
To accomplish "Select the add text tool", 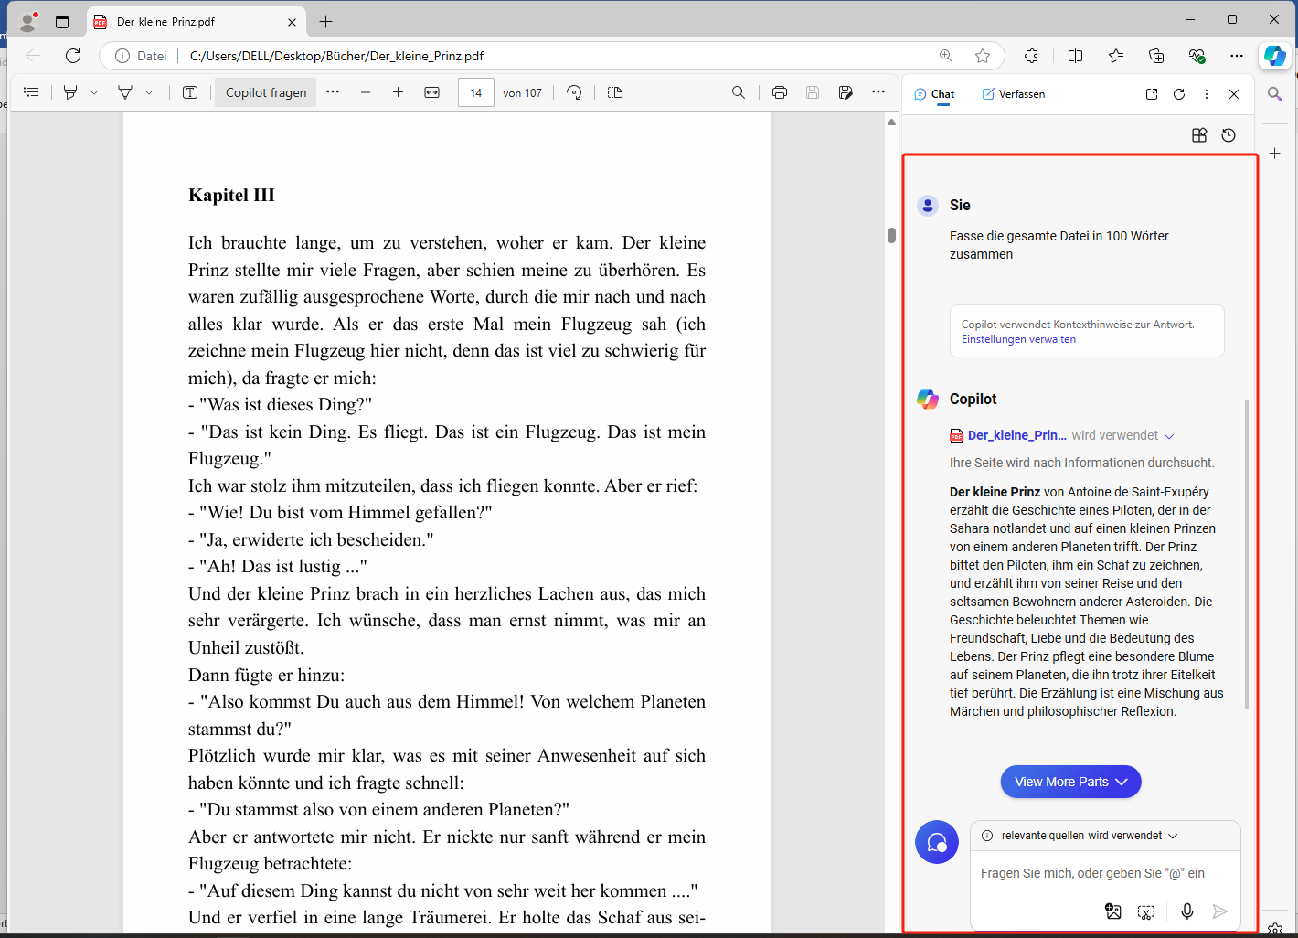I will tap(190, 92).
